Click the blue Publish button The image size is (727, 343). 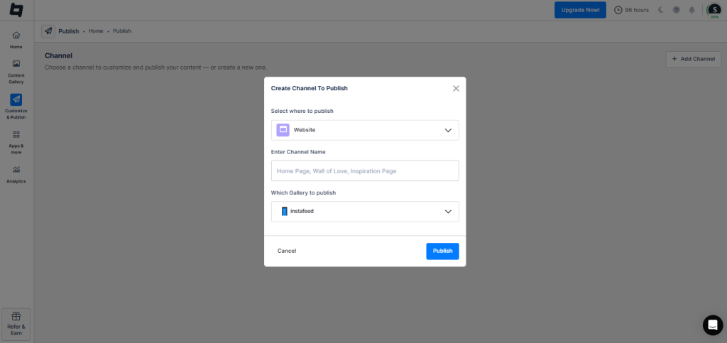(442, 251)
